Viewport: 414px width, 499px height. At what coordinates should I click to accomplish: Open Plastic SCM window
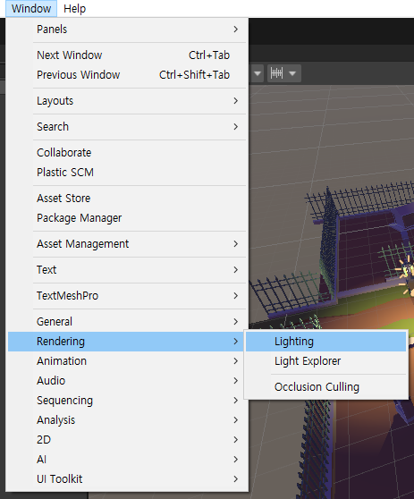click(x=127, y=173)
